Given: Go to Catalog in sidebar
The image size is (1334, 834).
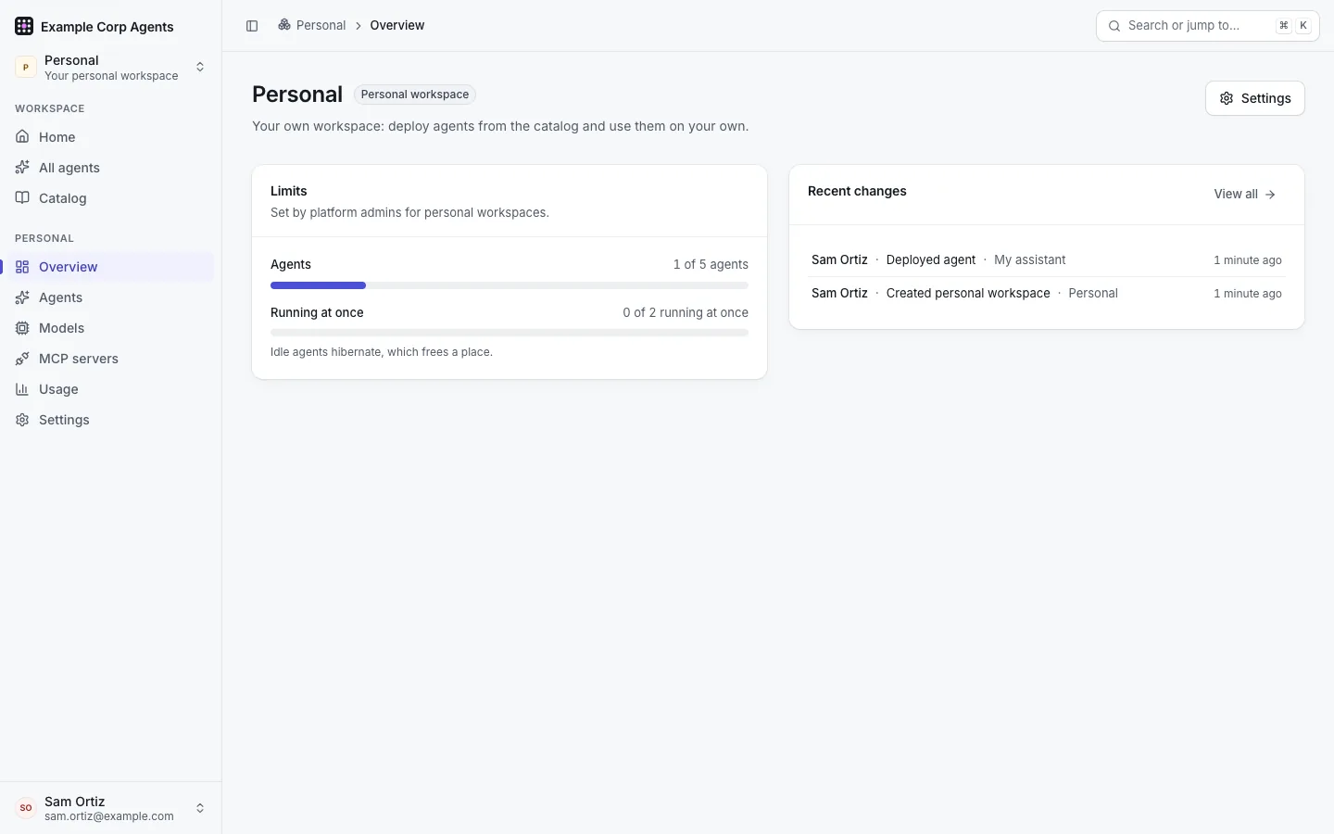Looking at the screenshot, I should pyautogui.click(x=110, y=198).
